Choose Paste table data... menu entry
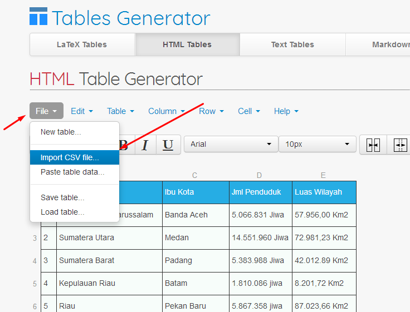This screenshot has width=410, height=312. [75, 172]
